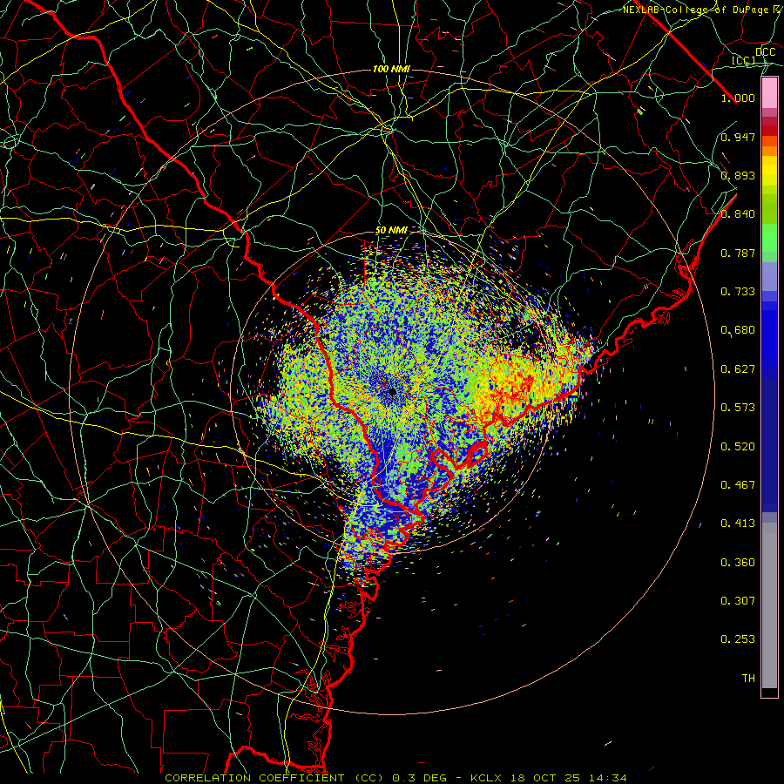The image size is (784, 784).
Task: Click the 0.3 DEG elevation text
Action: (x=420, y=778)
